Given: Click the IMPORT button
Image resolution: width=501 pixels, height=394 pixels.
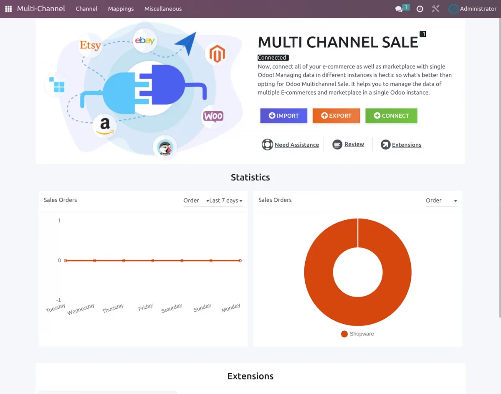Looking at the screenshot, I should [283, 116].
